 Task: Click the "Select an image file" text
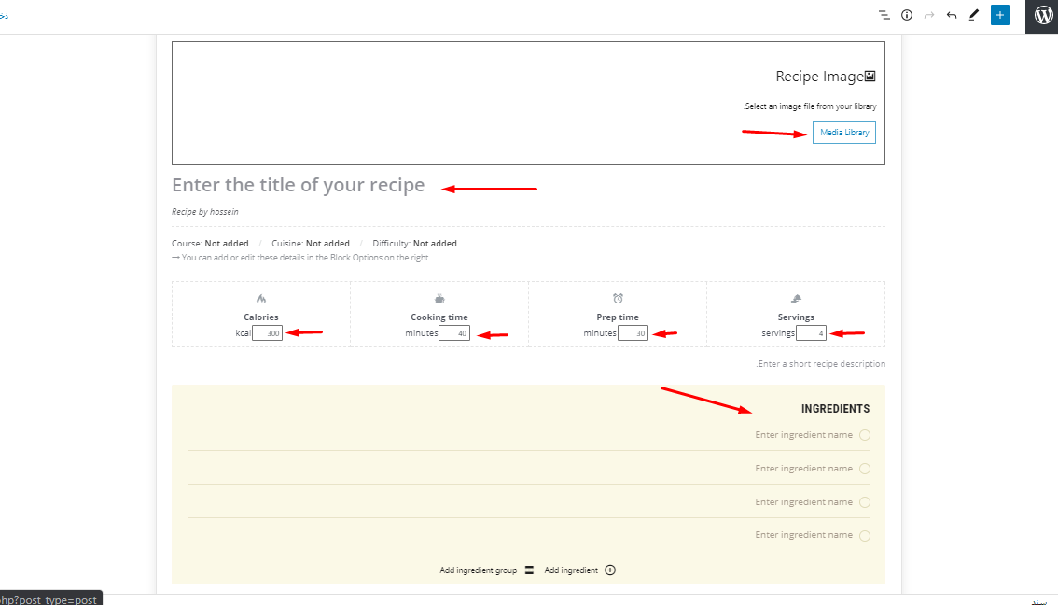[811, 106]
